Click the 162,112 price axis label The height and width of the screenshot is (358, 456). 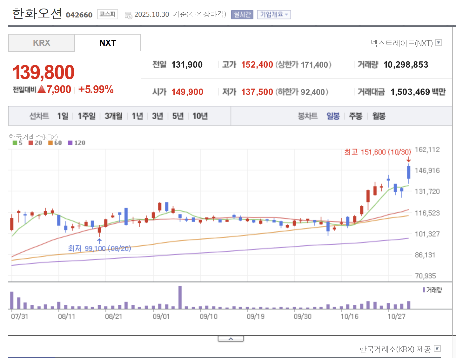click(x=427, y=150)
